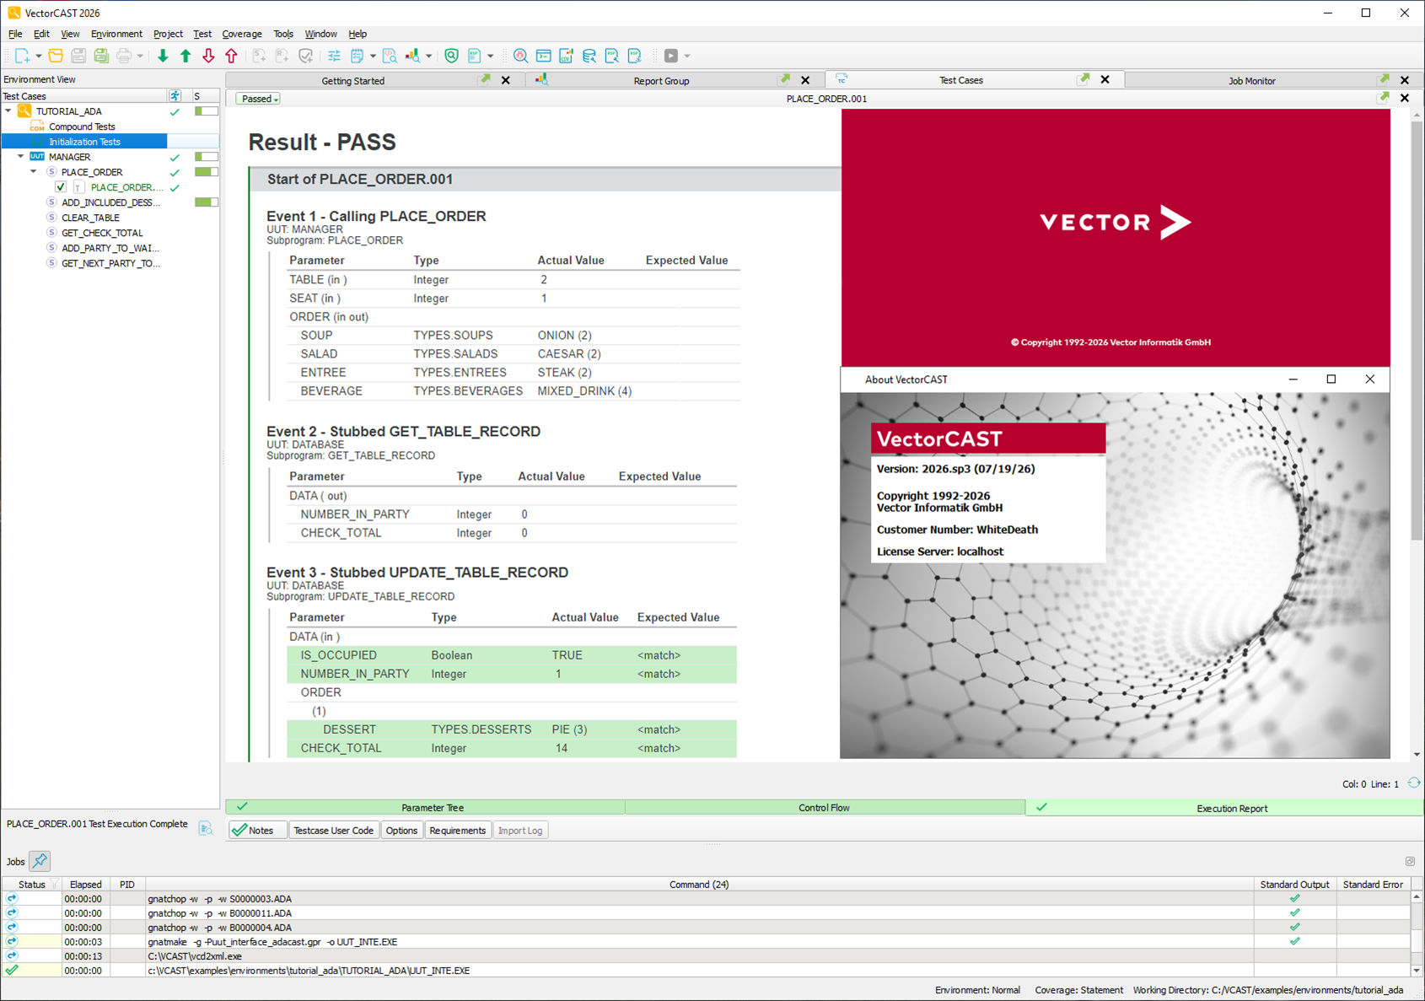Open the notepad icon dropdown arrow
This screenshot has width=1425, height=1001.
click(x=373, y=57)
